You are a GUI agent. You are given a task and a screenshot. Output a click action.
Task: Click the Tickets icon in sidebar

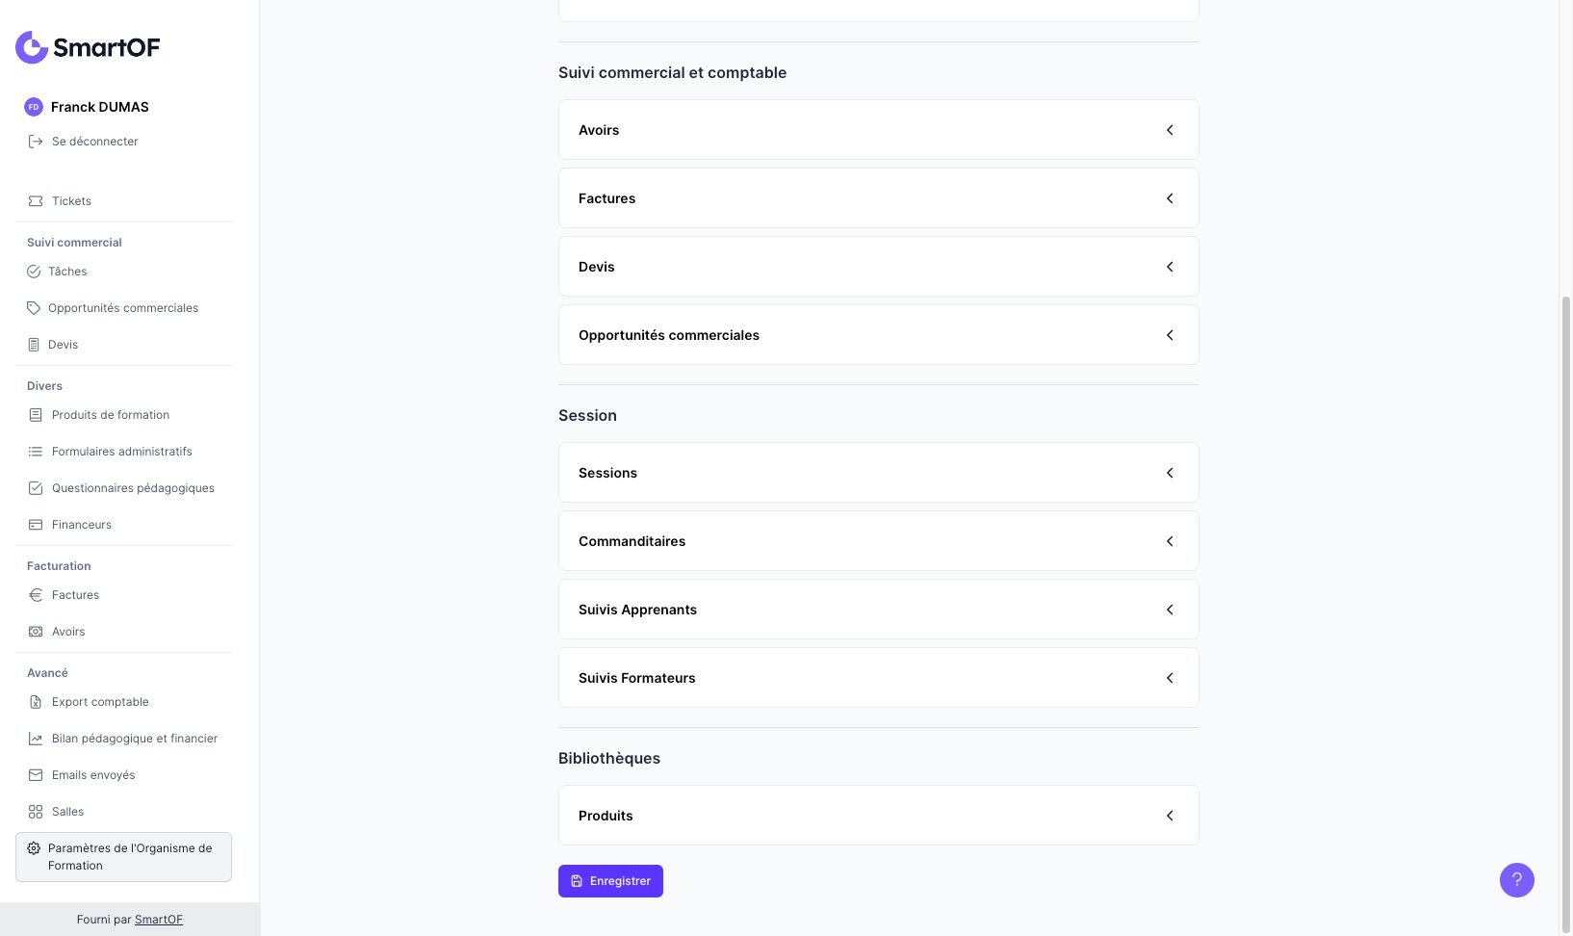point(36,201)
